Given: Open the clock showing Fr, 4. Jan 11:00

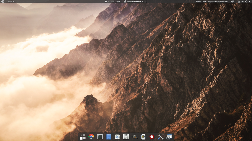Looking at the screenshot, I should [112, 2].
